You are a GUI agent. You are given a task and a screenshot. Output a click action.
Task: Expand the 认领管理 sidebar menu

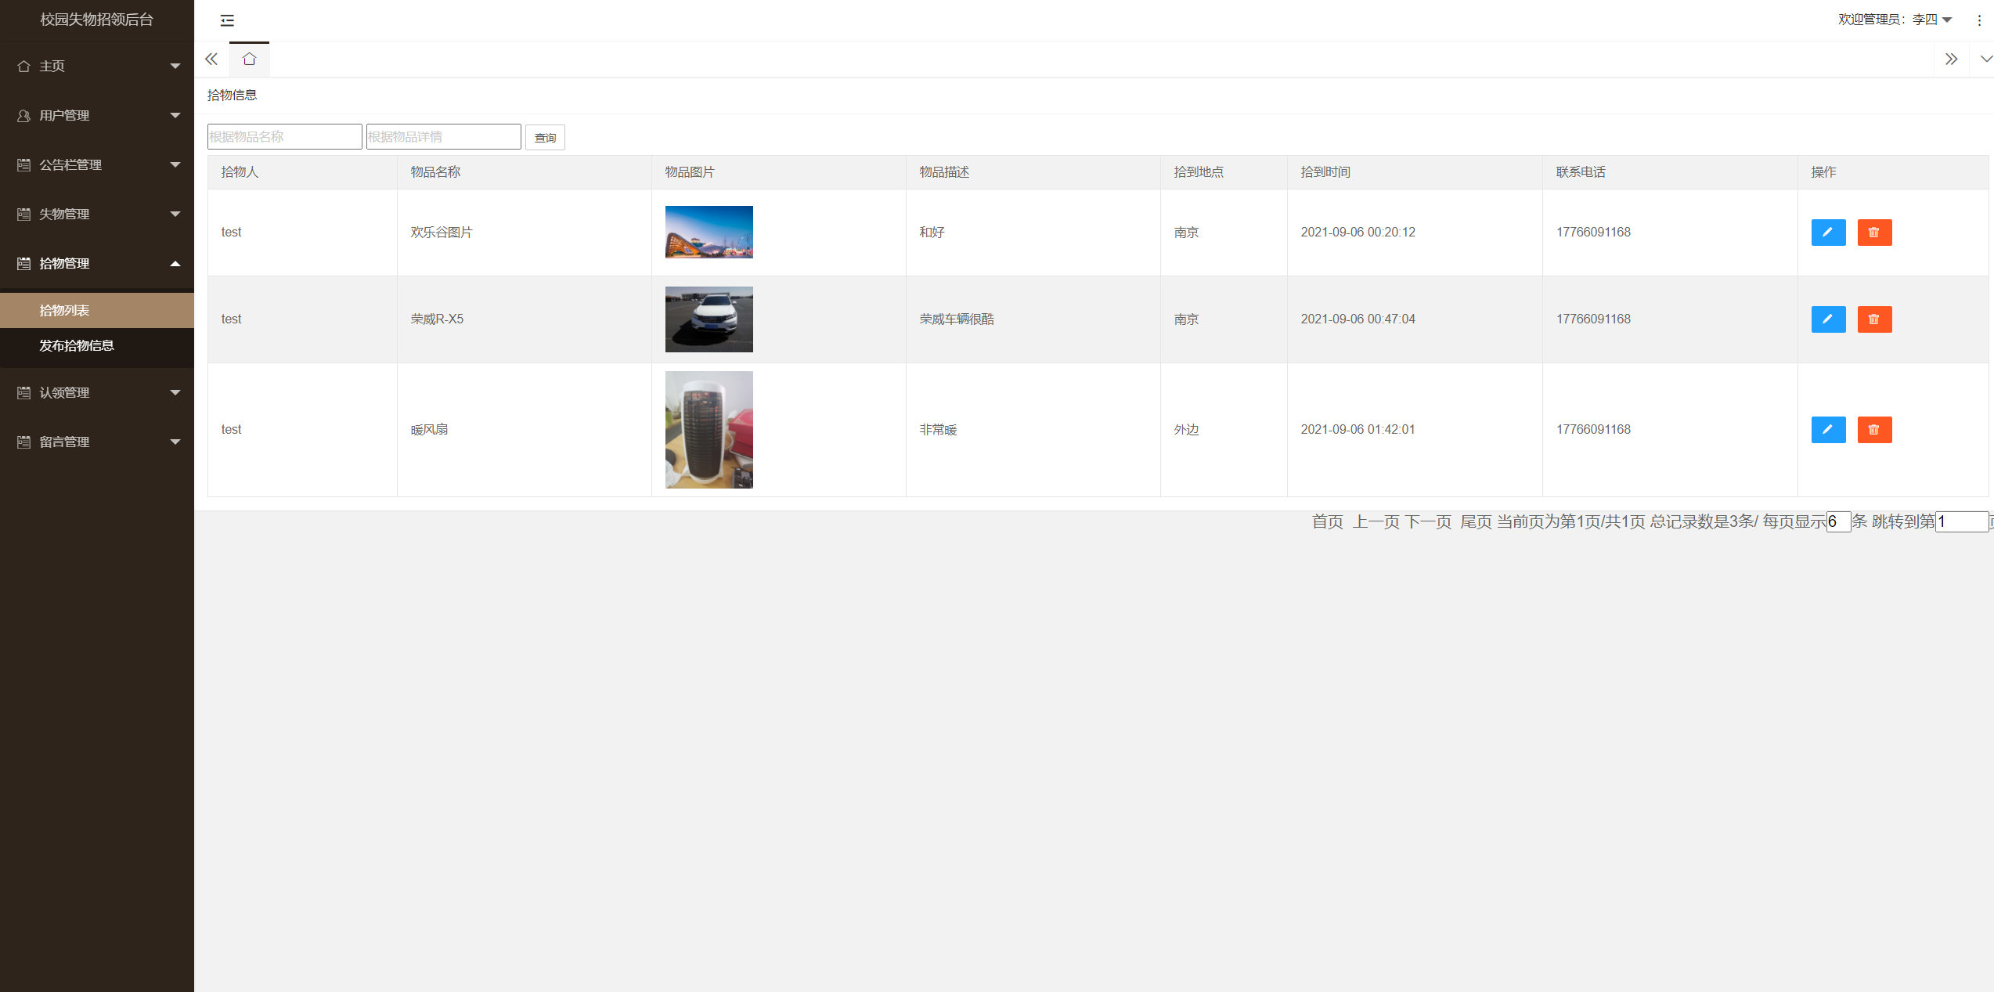tap(97, 392)
